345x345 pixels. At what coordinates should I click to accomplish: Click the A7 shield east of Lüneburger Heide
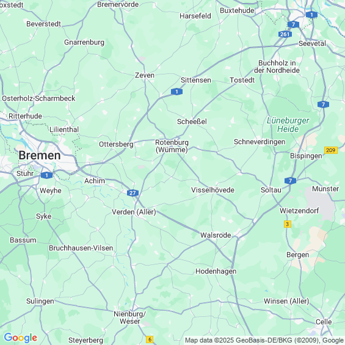[x=323, y=104]
